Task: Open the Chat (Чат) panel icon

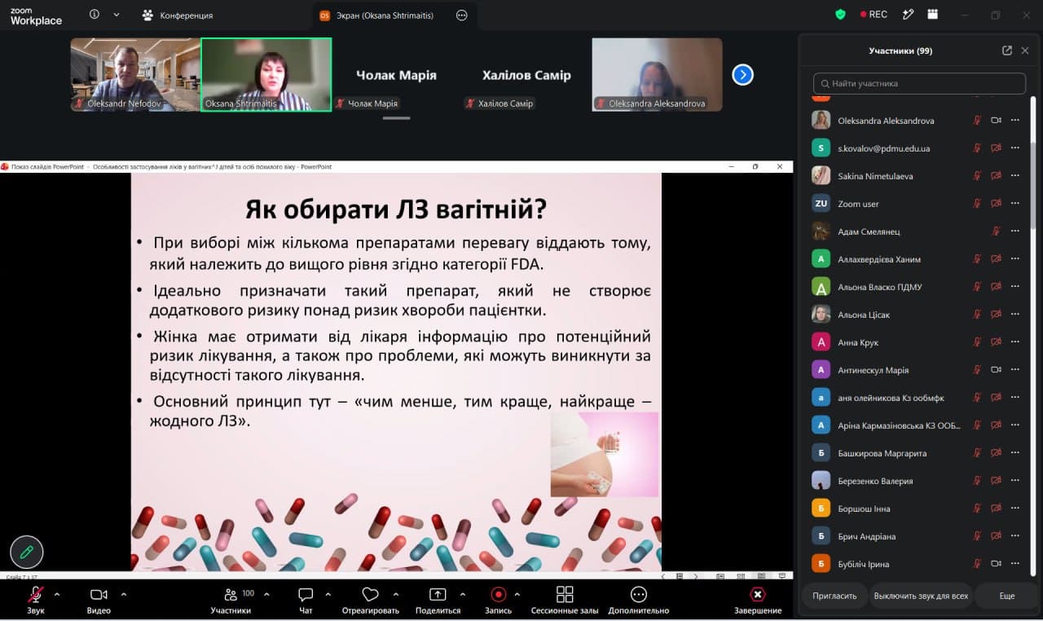Action: [306, 594]
